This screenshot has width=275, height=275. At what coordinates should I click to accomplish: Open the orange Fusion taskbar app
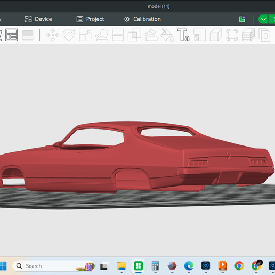tap(222, 266)
